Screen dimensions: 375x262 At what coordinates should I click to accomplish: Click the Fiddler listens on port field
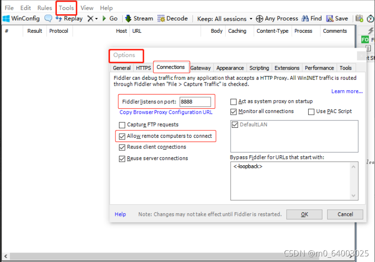[x=195, y=102]
